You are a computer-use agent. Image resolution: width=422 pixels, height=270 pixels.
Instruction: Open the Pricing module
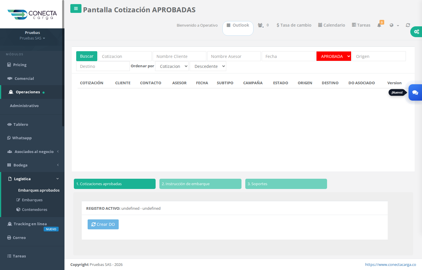point(32,65)
